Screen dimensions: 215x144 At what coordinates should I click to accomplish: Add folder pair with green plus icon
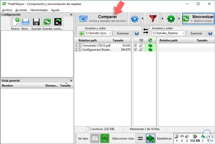point(81,33)
